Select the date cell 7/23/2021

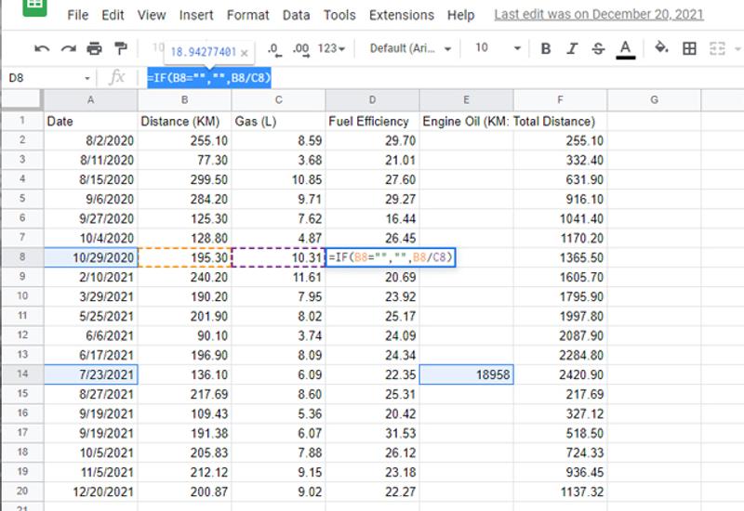point(90,374)
